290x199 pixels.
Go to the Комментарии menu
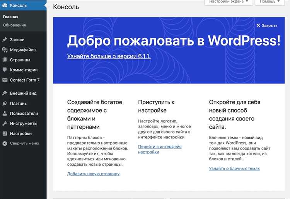(x=23, y=70)
